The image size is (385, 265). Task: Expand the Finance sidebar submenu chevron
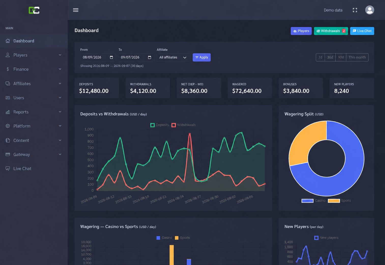[x=60, y=69]
